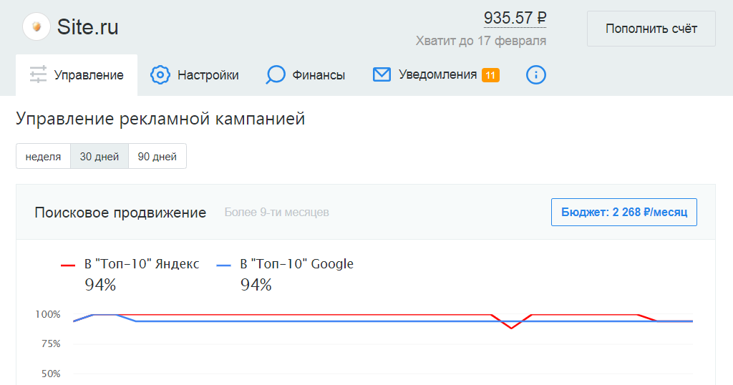733x385 pixels.
Task: Click the 75% axis label
Action: (51, 344)
